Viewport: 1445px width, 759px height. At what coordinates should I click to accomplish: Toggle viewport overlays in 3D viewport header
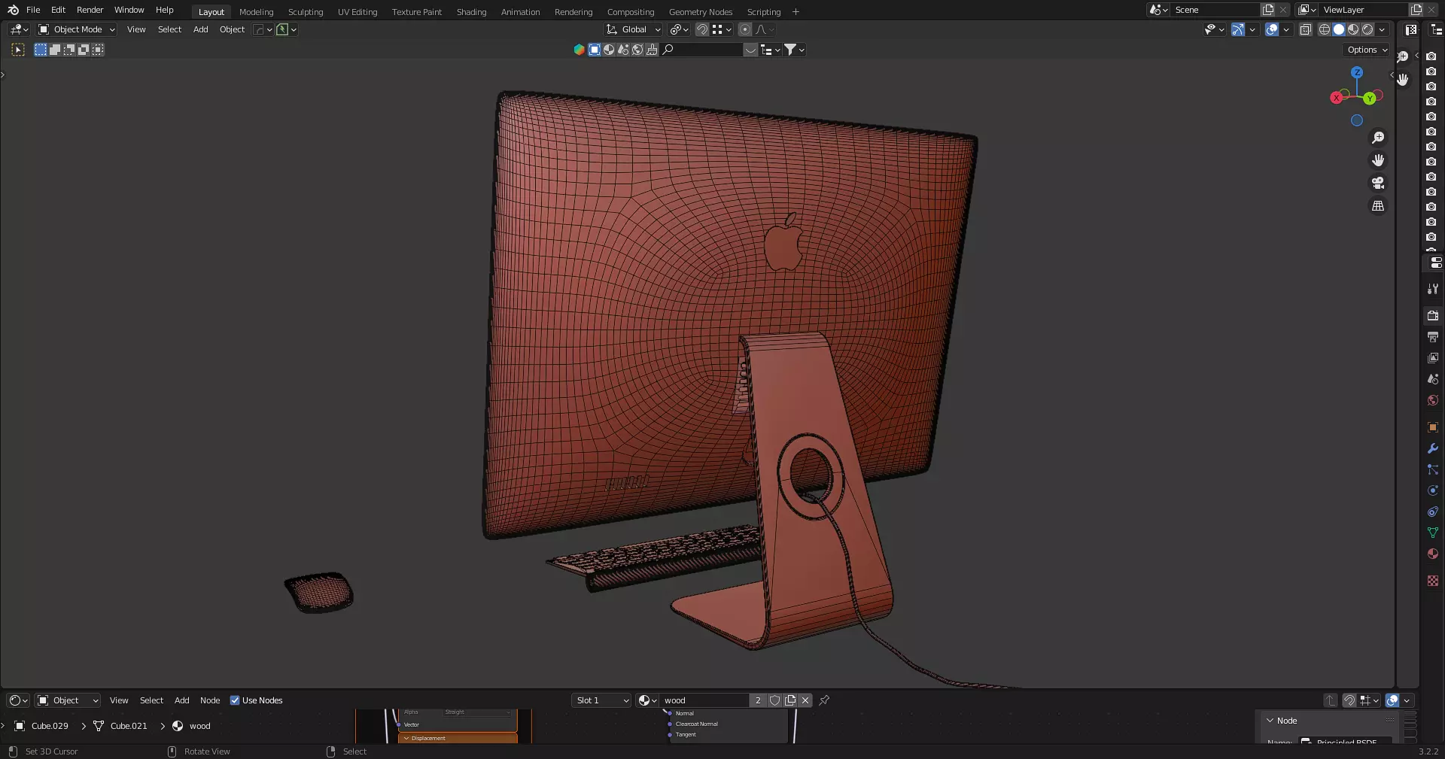(1272, 29)
